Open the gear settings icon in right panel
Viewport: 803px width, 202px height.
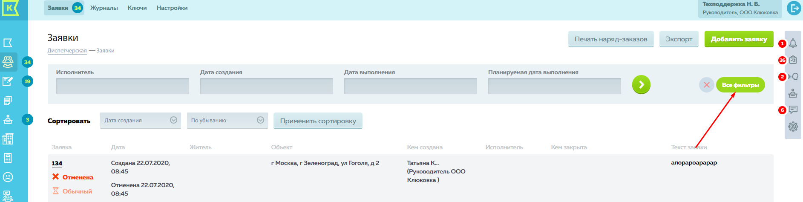pyautogui.click(x=793, y=127)
